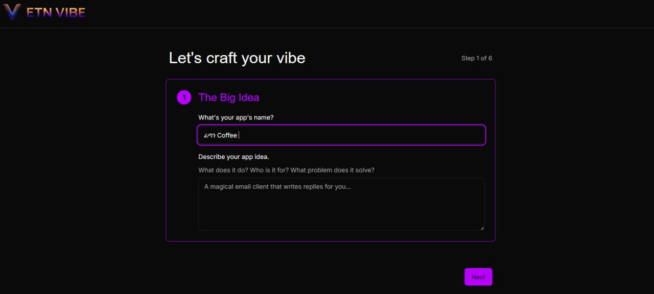Viewport: 654px width, 294px height.
Task: Click the ETN Vibe V logo icon
Action: 12,12
